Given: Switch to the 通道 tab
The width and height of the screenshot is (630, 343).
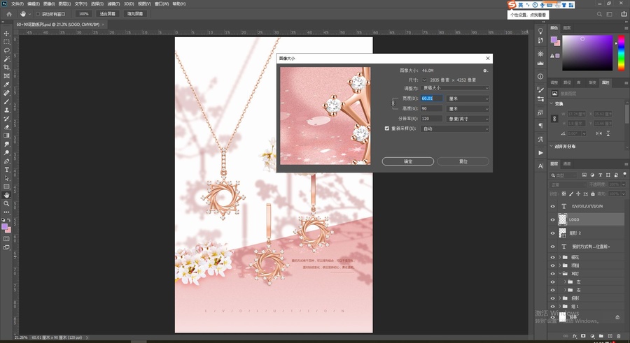Looking at the screenshot, I should click(x=567, y=163).
